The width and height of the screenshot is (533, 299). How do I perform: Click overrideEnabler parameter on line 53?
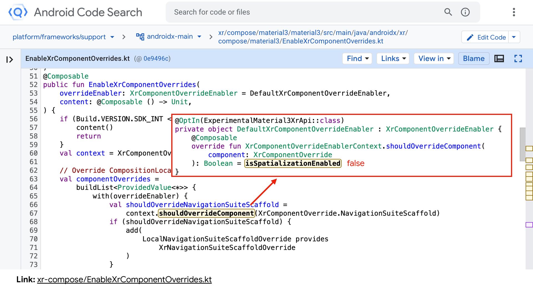(90, 93)
